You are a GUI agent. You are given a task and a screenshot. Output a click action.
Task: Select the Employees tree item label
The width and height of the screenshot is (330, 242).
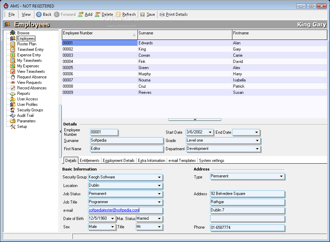26,38
